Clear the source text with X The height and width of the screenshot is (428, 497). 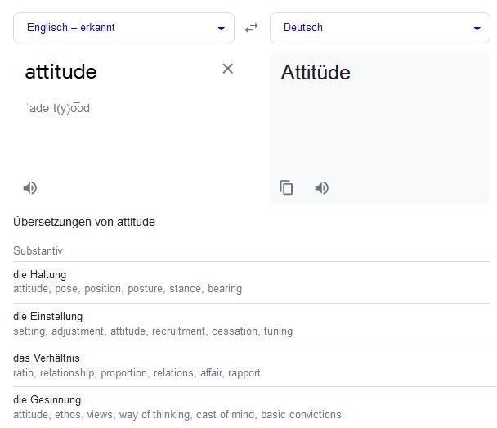[x=228, y=69]
